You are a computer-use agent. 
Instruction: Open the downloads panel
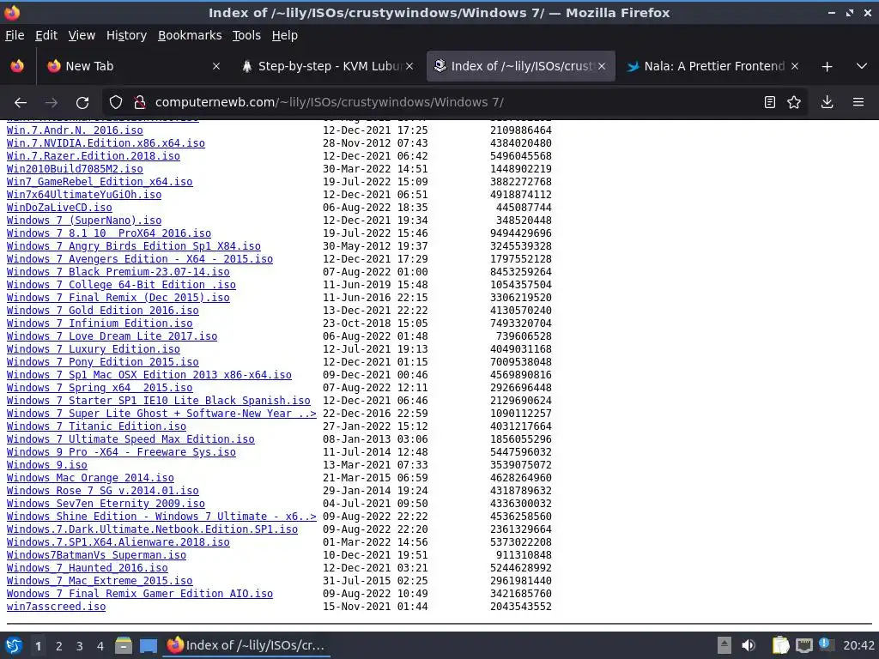pyautogui.click(x=827, y=103)
